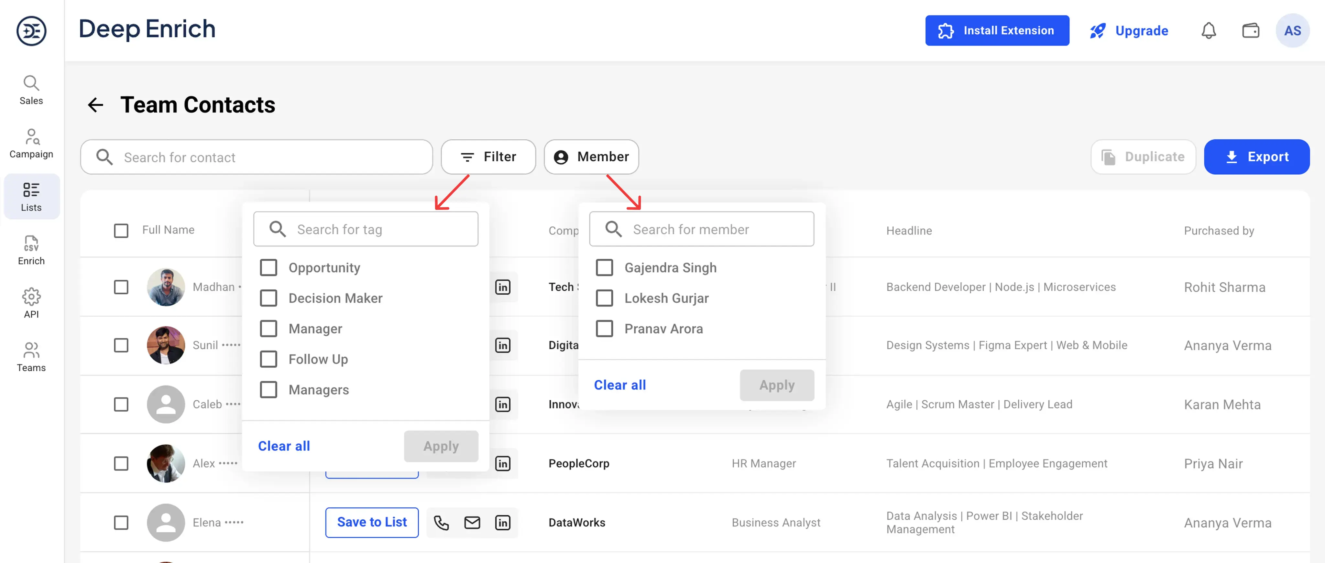Open notifications bell
Viewport: 1325px width, 563px height.
pos(1208,30)
